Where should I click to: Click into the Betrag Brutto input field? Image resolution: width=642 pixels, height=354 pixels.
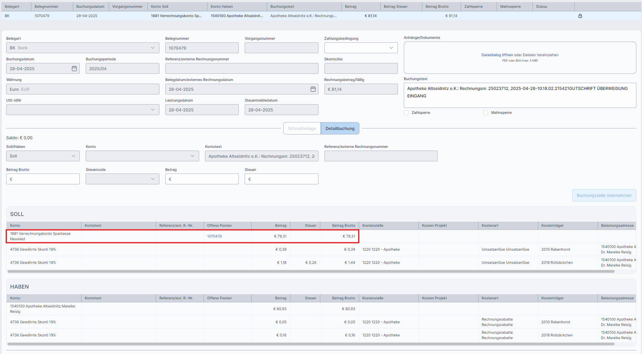43,179
